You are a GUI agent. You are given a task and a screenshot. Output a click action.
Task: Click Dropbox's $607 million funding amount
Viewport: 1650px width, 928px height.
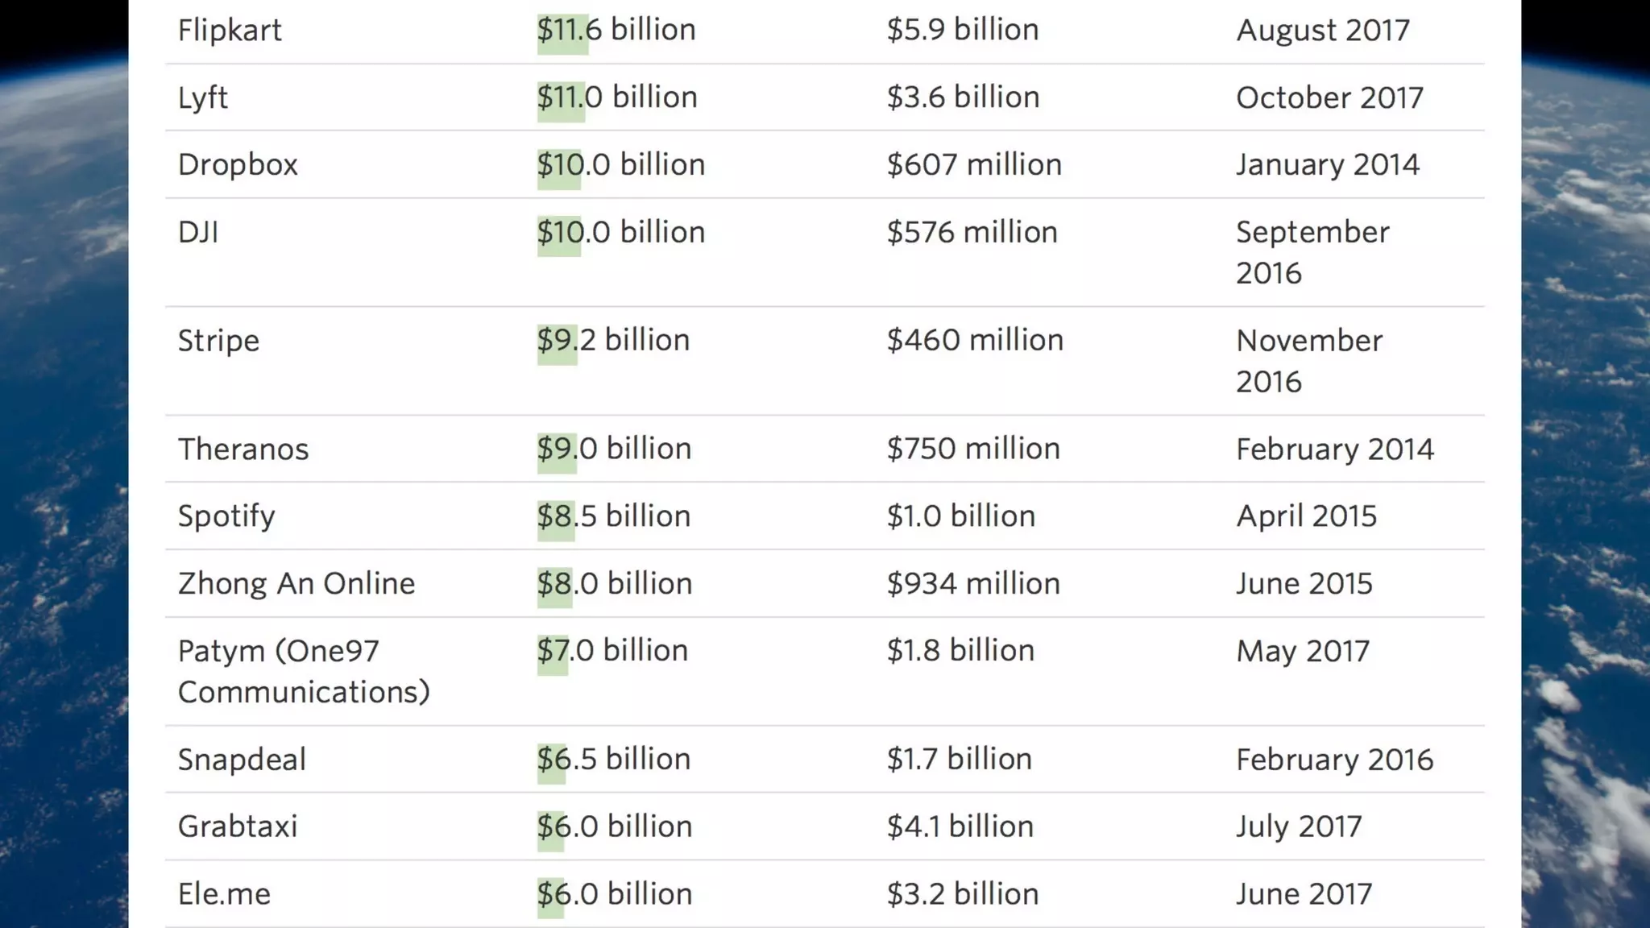(974, 164)
